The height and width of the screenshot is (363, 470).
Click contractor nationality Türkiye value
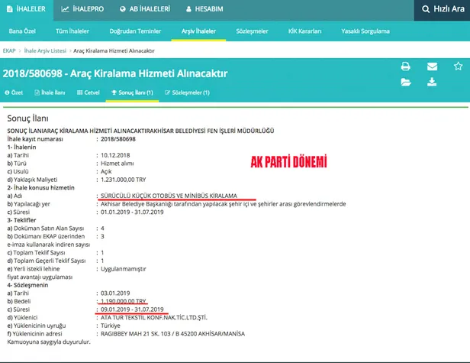pos(111,326)
